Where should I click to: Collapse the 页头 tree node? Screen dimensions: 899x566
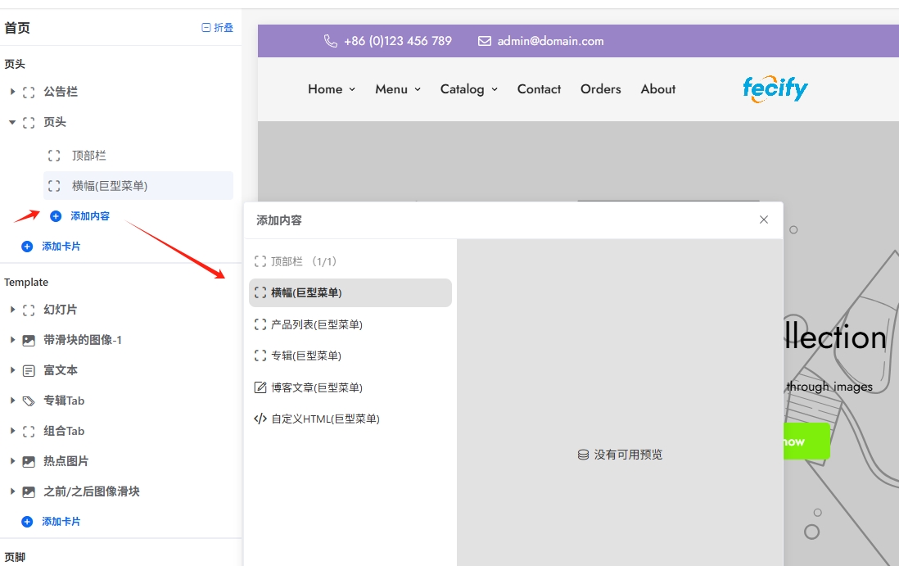[x=13, y=122]
